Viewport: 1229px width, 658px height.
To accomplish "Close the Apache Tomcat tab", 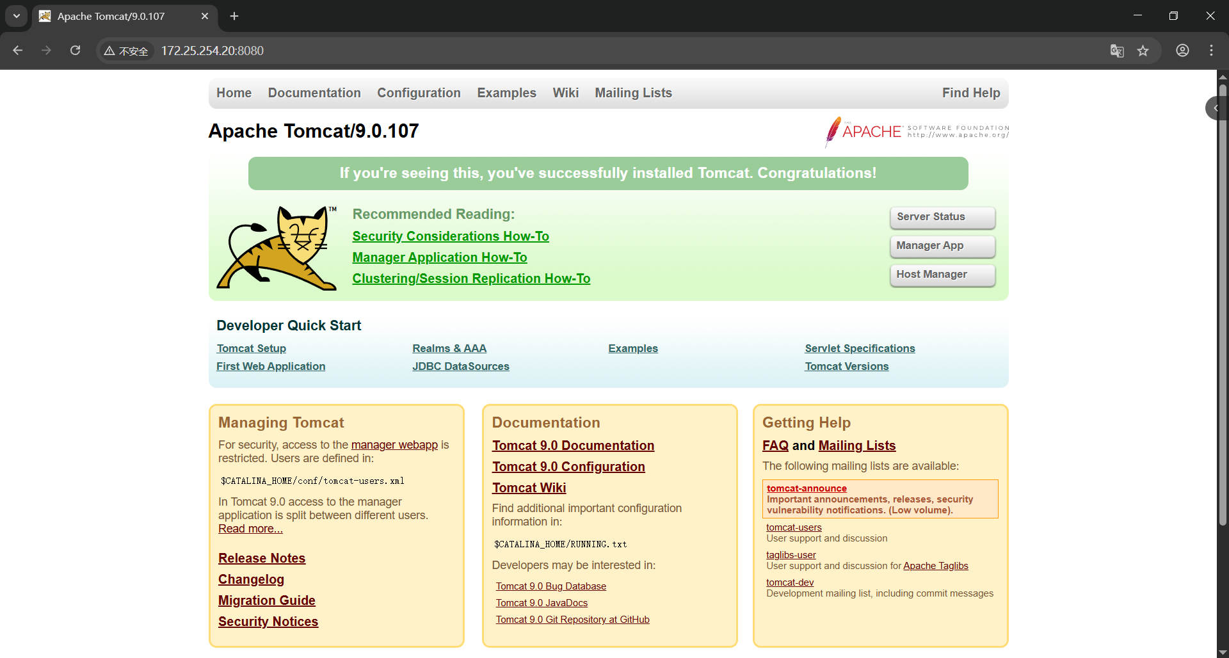I will (x=205, y=16).
